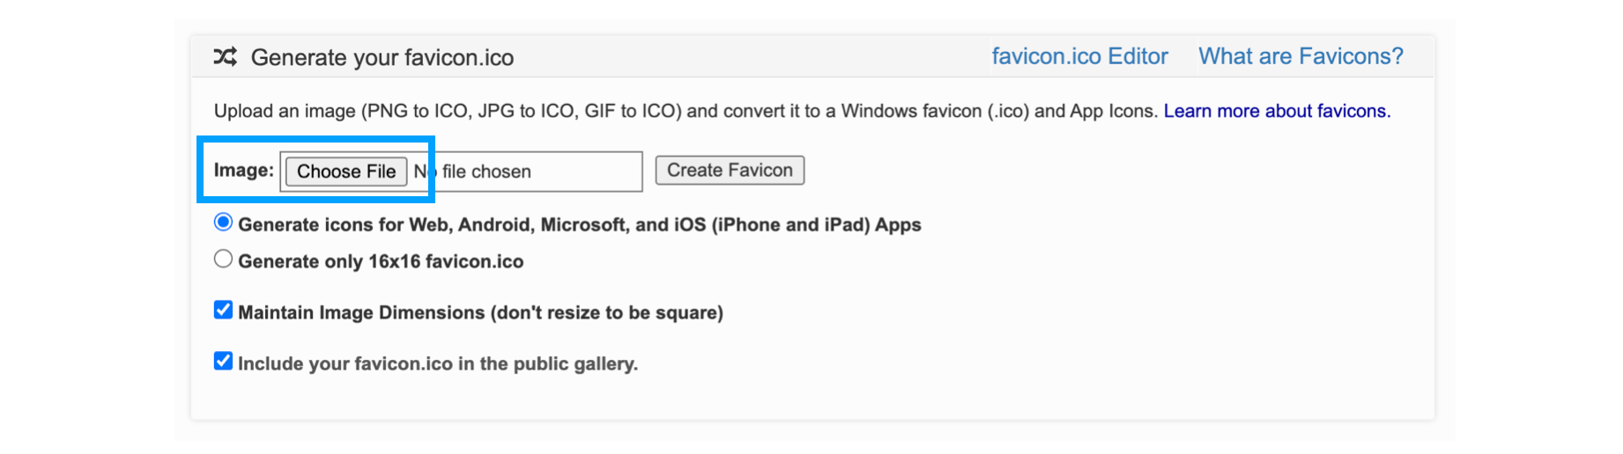
Task: Click the Choose File button
Action: [346, 172]
